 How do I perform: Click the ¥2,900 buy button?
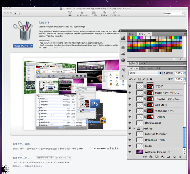point(22,46)
